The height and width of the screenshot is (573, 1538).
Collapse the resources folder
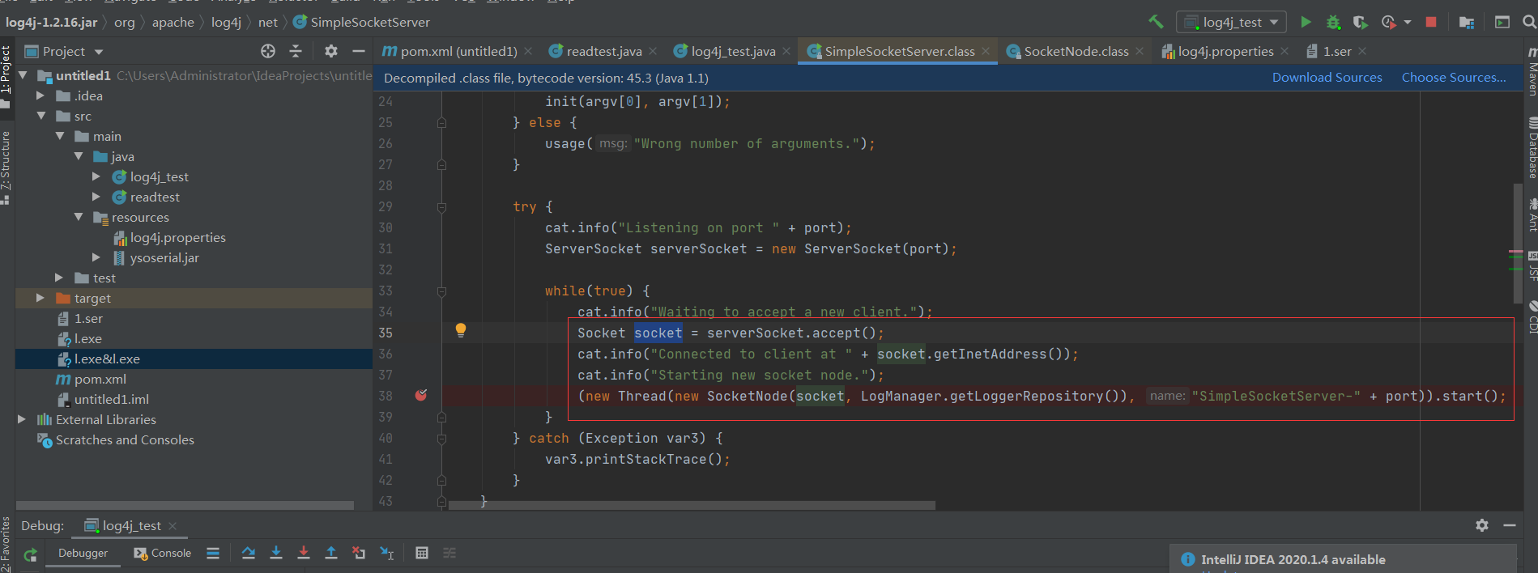click(79, 217)
